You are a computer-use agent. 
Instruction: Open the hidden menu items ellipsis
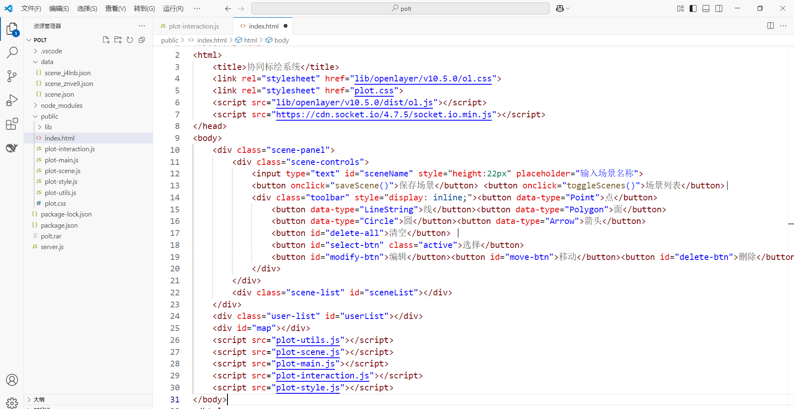tap(197, 8)
